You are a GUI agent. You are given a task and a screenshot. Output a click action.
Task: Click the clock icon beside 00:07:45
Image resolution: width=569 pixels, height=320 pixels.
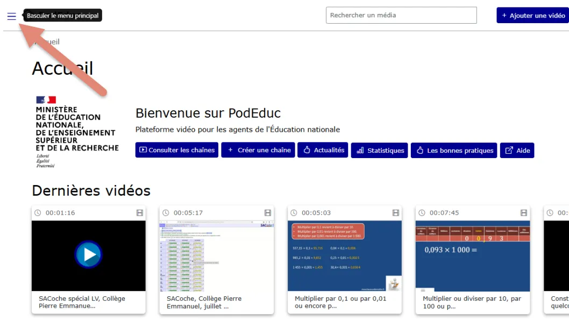[422, 213]
